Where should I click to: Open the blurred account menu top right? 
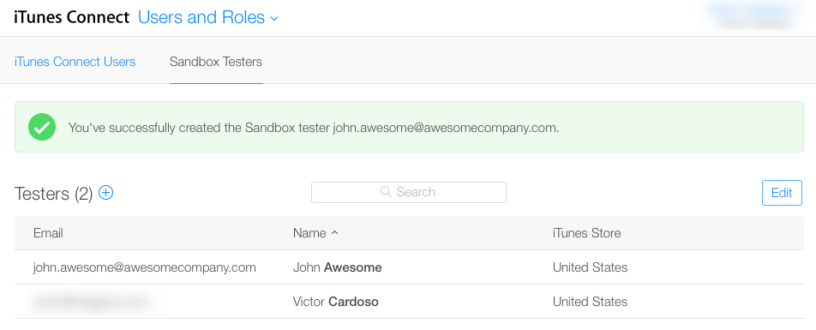click(x=753, y=16)
